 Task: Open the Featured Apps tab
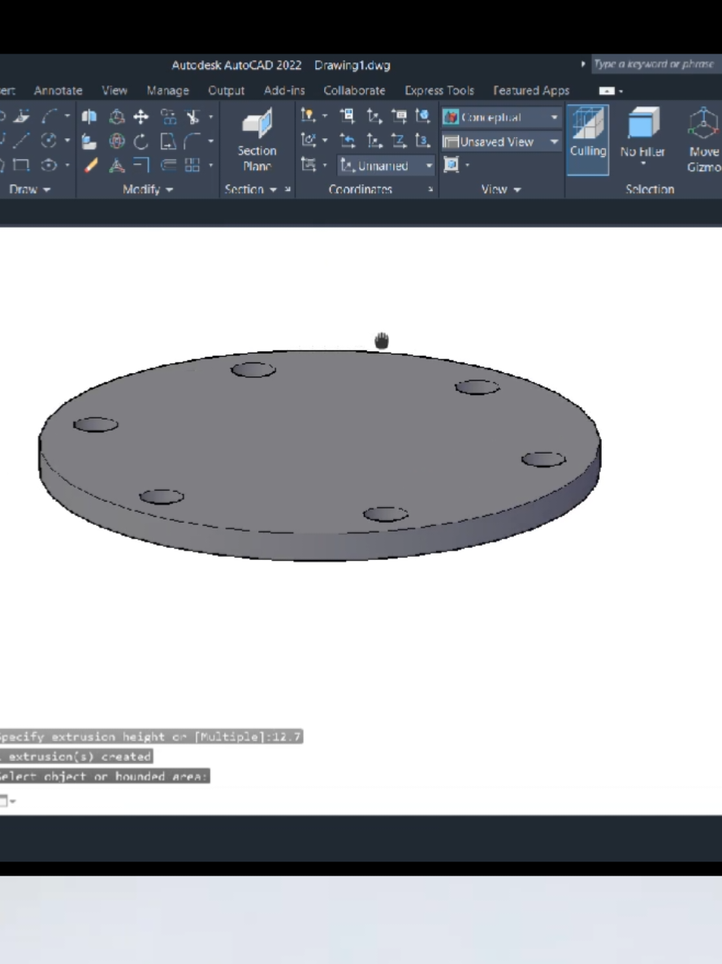coord(531,90)
